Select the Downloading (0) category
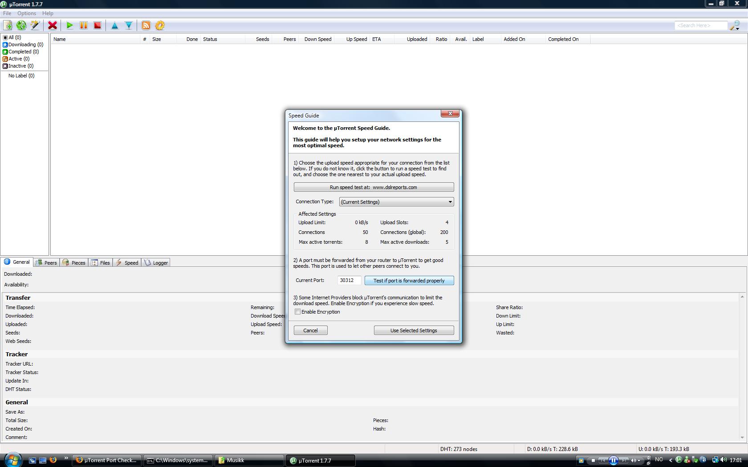 (23, 44)
